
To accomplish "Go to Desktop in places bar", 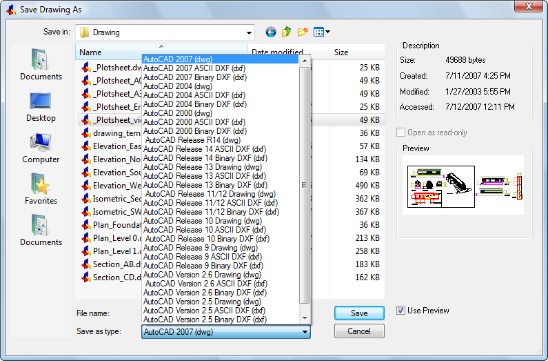I will (x=41, y=108).
